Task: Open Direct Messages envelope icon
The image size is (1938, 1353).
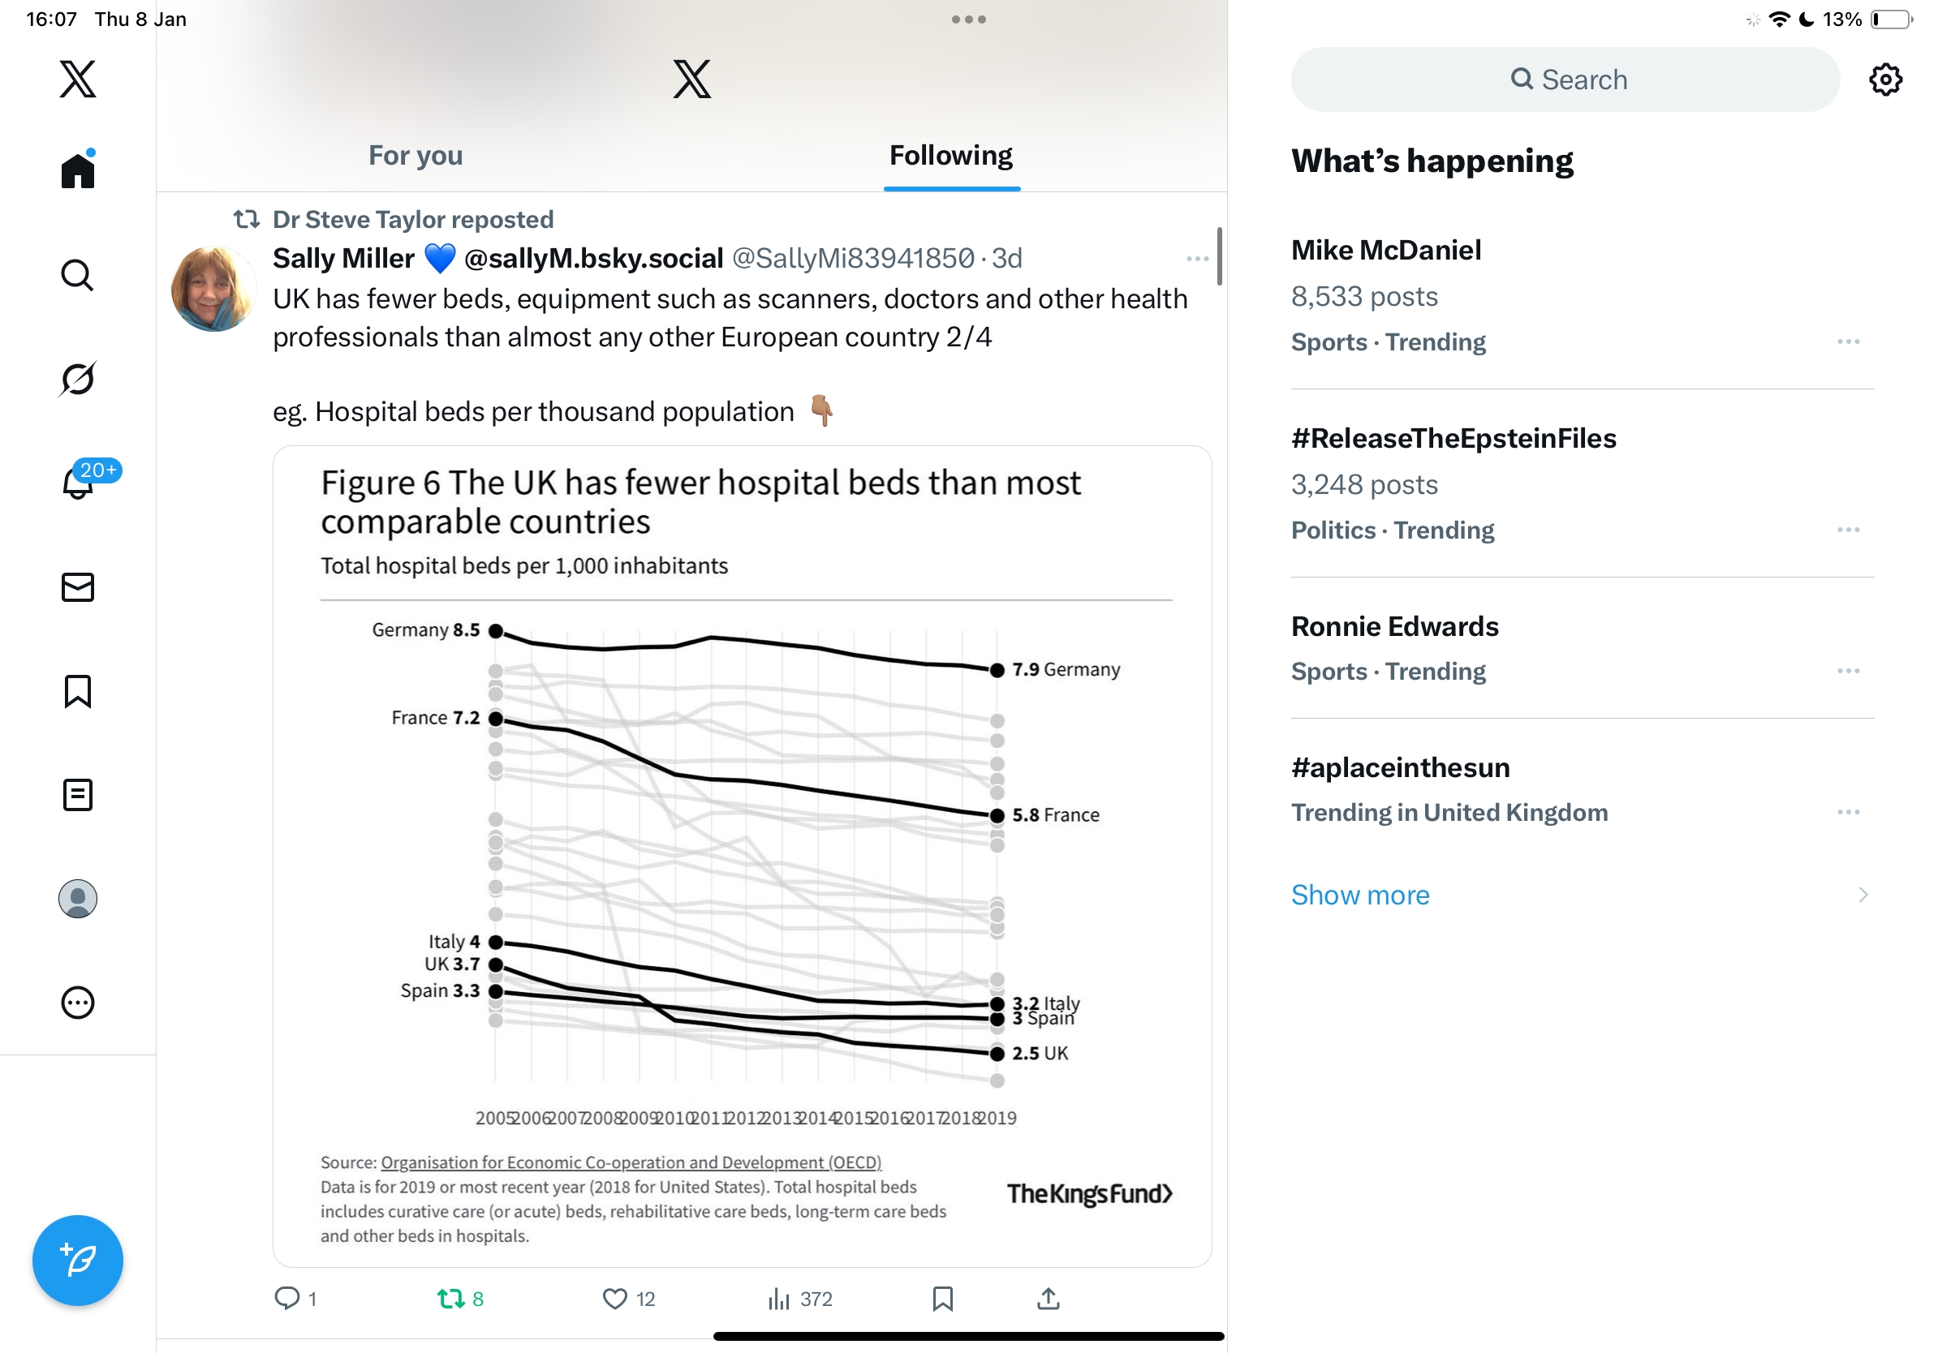Action: pos(78,587)
